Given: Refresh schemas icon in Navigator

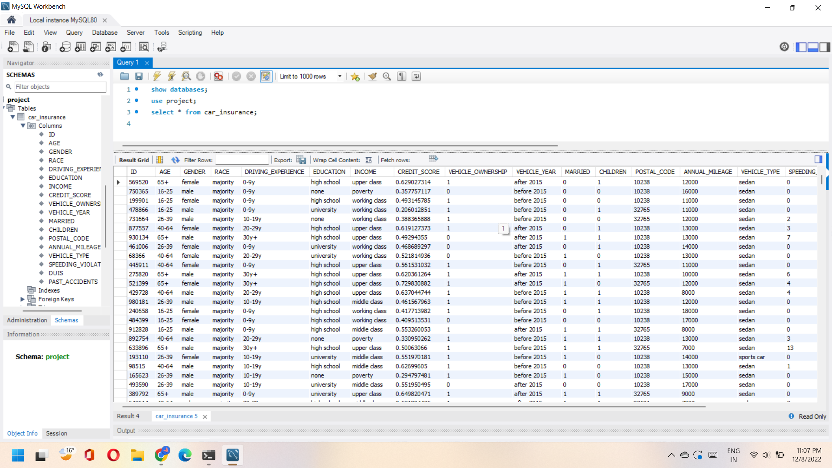Looking at the screenshot, I should pyautogui.click(x=100, y=75).
